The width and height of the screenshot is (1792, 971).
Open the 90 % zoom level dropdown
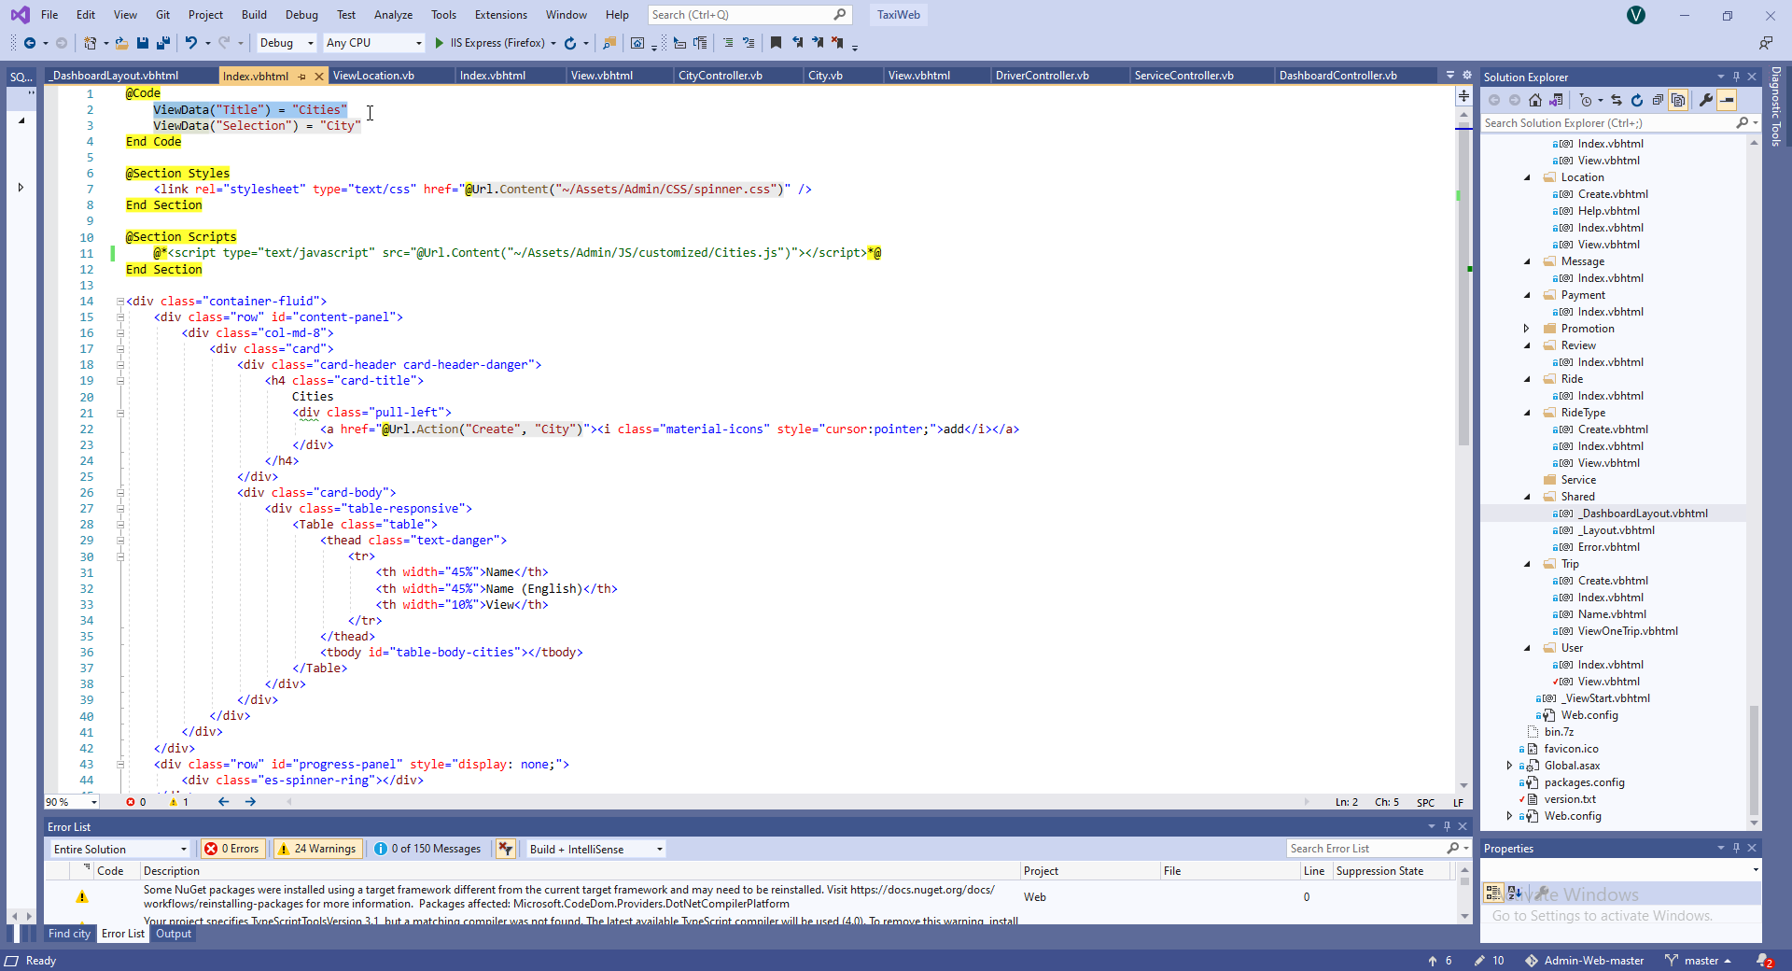72,802
